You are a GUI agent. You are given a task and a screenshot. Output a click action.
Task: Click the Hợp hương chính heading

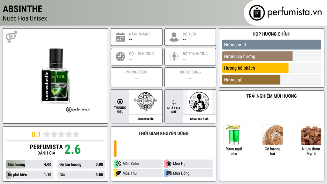pos(271,34)
